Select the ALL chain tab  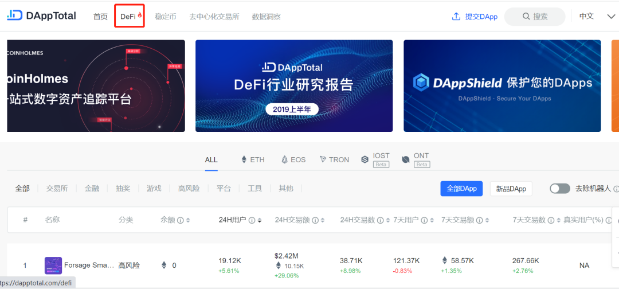coord(211,160)
